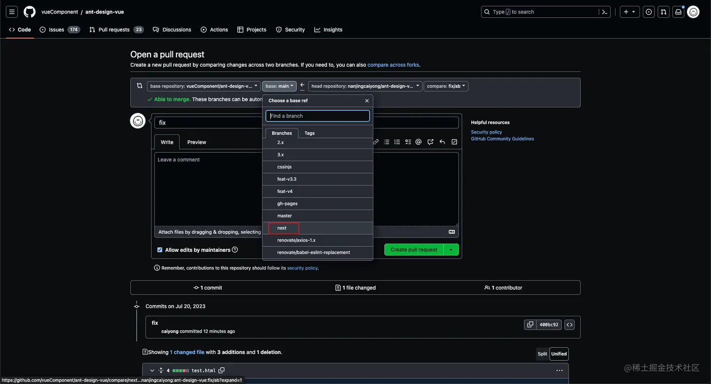Insert a saved reply

click(x=442, y=142)
